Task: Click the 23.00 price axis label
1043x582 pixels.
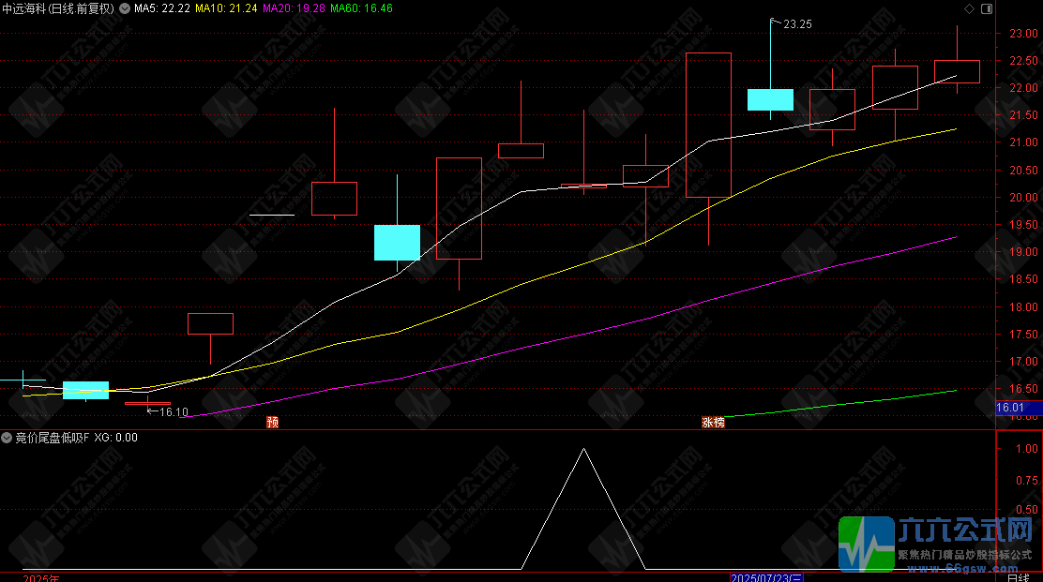Action: (1023, 33)
